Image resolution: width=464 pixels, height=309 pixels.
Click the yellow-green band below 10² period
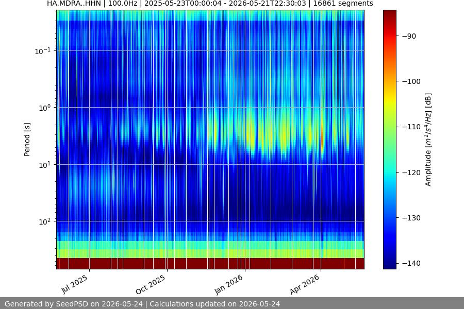pos(210,253)
